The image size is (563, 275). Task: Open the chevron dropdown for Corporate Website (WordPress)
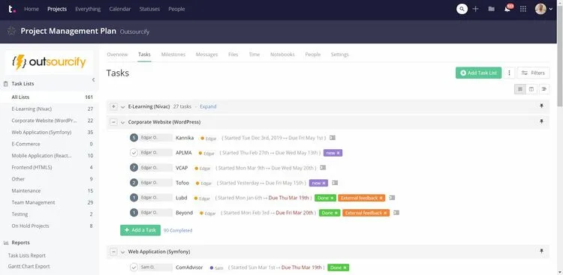pyautogui.click(x=123, y=122)
